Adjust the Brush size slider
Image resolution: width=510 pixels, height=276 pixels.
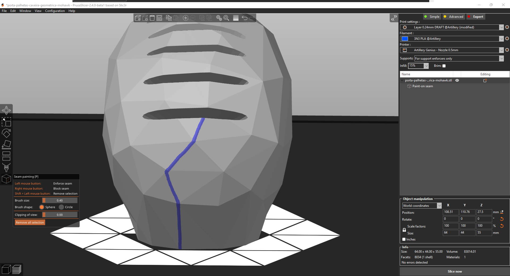click(x=60, y=200)
